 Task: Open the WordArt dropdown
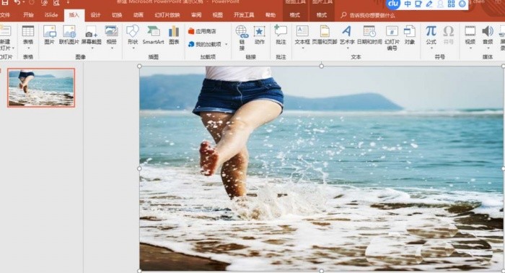(x=347, y=48)
